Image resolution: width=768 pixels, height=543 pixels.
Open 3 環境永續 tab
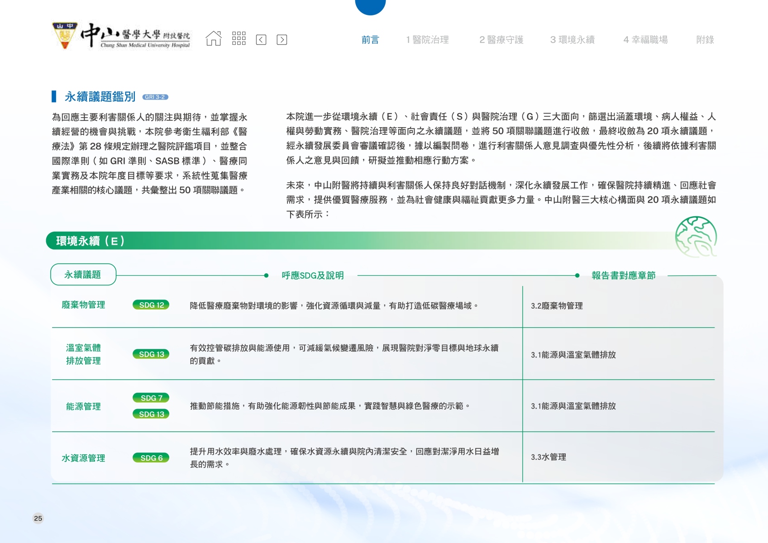[x=572, y=40]
